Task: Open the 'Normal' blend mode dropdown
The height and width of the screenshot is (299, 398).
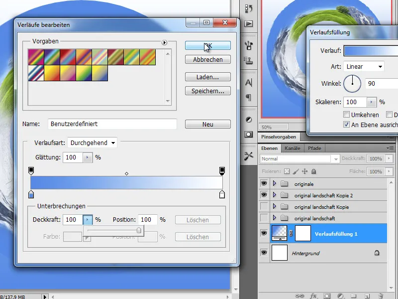Action: pos(300,158)
